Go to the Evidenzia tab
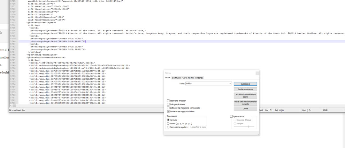 click(x=199, y=78)
